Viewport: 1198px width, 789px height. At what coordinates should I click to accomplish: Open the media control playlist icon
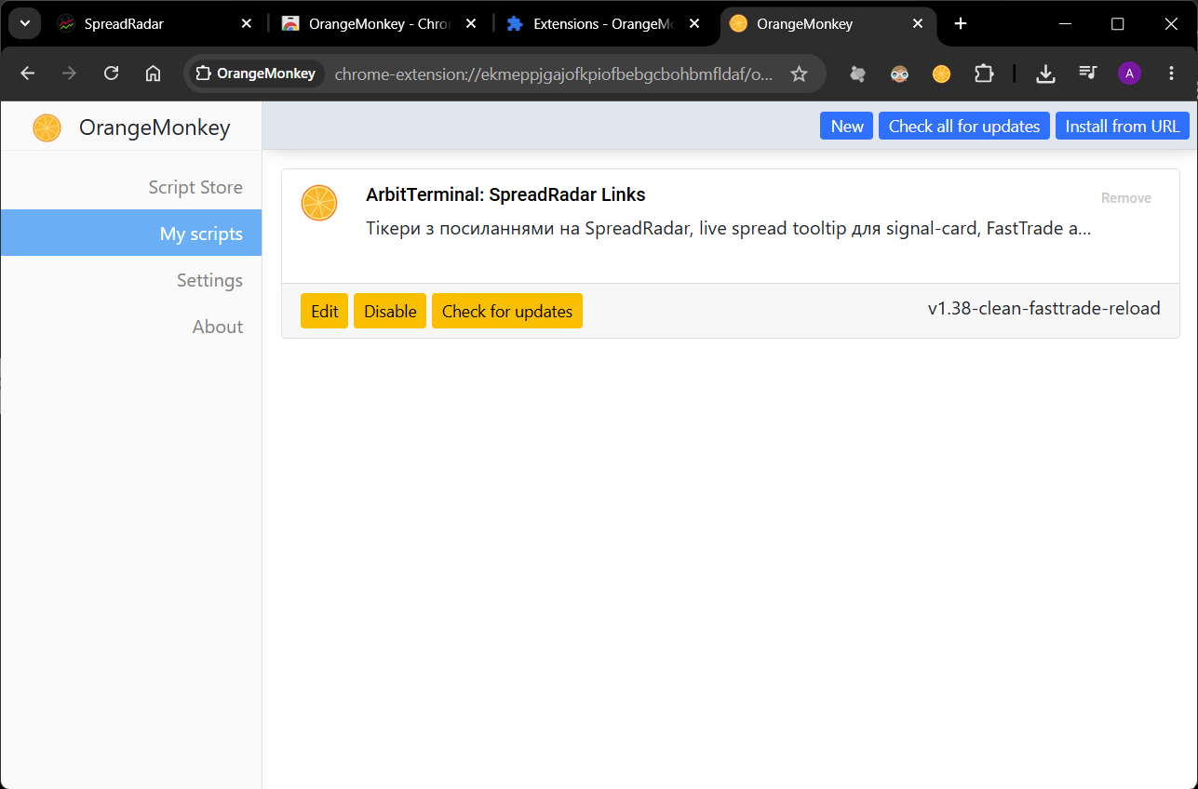point(1087,74)
